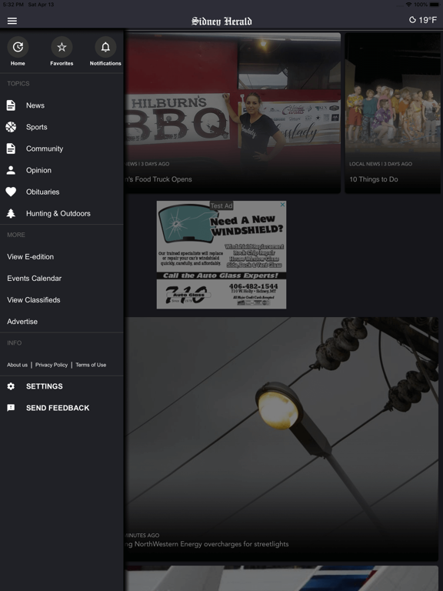Read the Privacy Policy
Screen dimensions: 443x591
[x=52, y=365]
